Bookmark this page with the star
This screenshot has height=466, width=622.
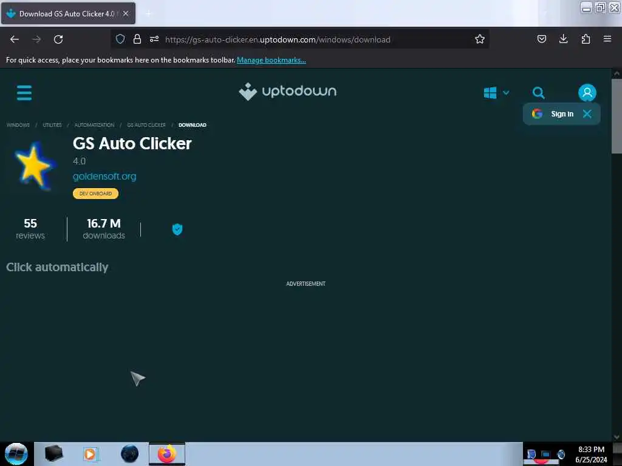click(480, 39)
